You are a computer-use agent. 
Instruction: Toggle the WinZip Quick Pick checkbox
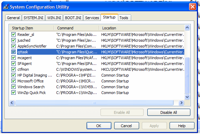13,92
